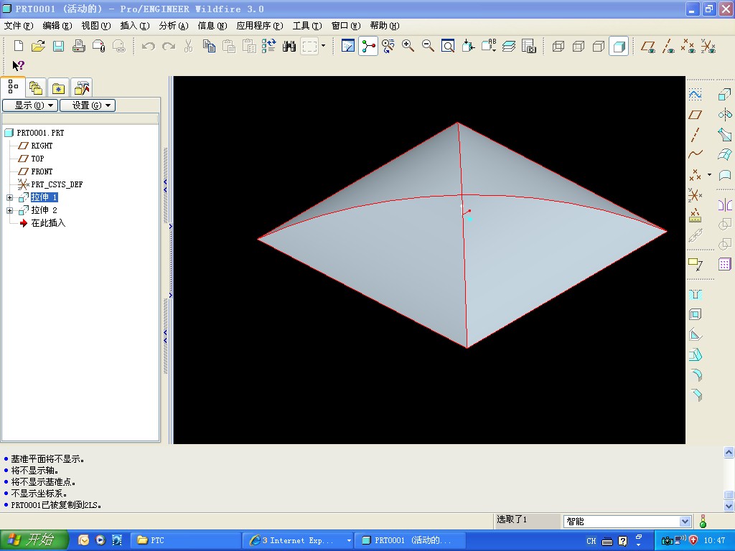Screen dimensions: 735x551
Task: Click the Datum Plane tool icon
Action: [x=695, y=114]
